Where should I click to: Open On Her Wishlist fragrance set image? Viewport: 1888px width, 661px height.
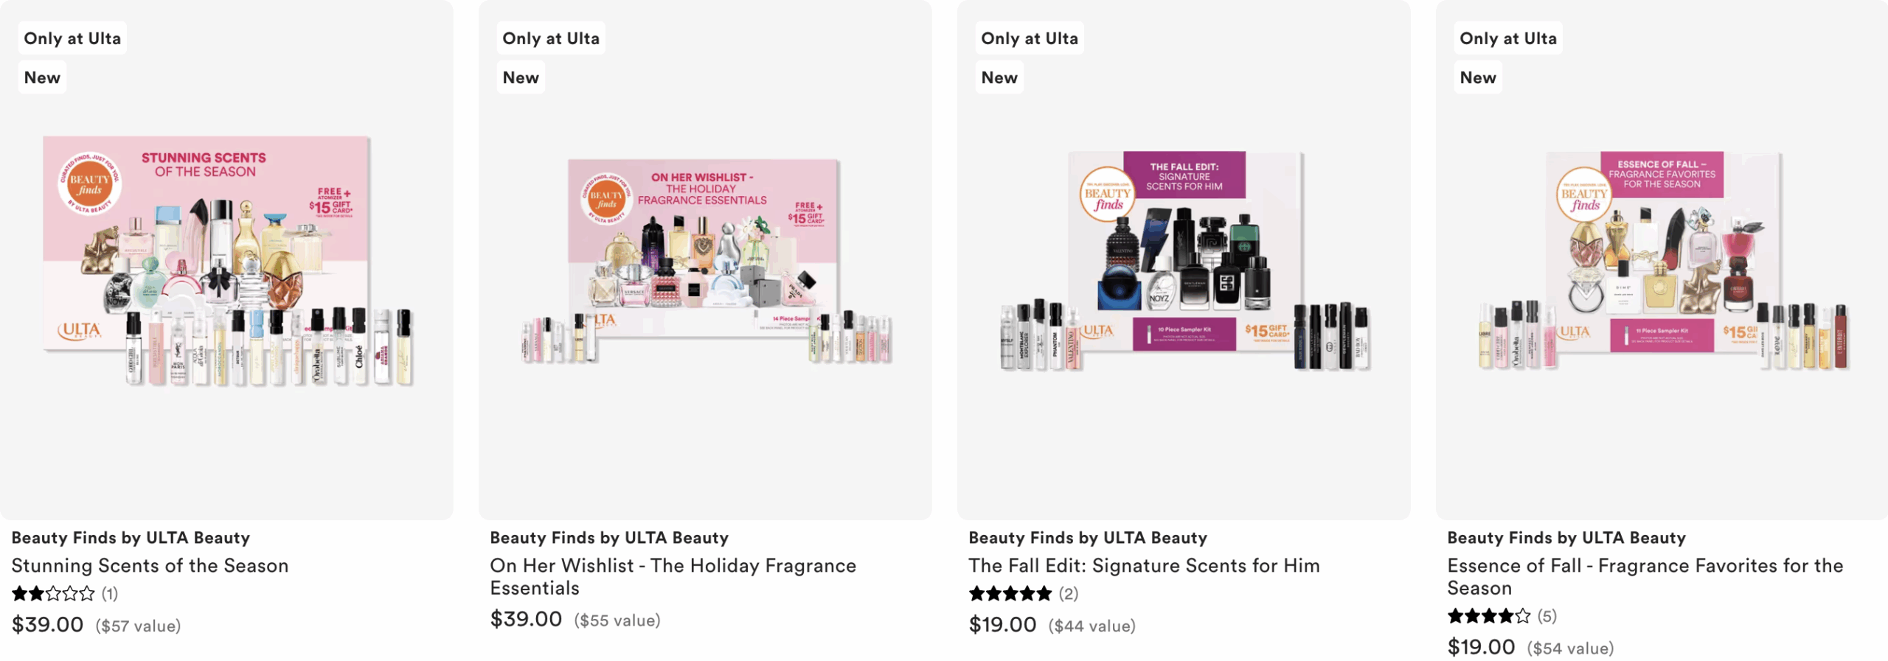(705, 259)
